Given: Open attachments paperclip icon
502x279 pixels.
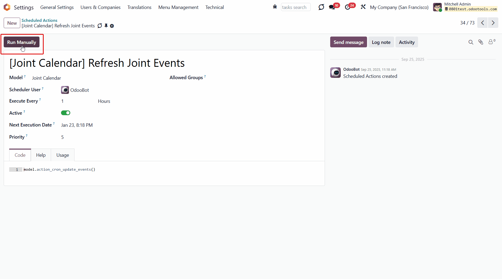Looking at the screenshot, I should click(481, 42).
